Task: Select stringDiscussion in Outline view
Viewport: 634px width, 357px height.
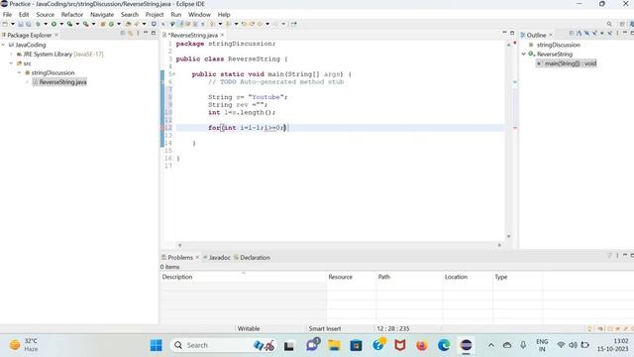Action: click(x=558, y=45)
